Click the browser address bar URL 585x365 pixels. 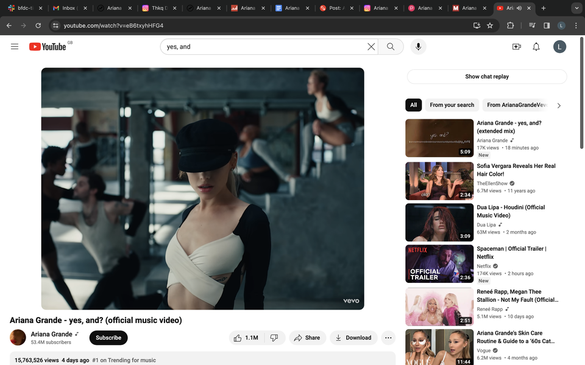[113, 26]
